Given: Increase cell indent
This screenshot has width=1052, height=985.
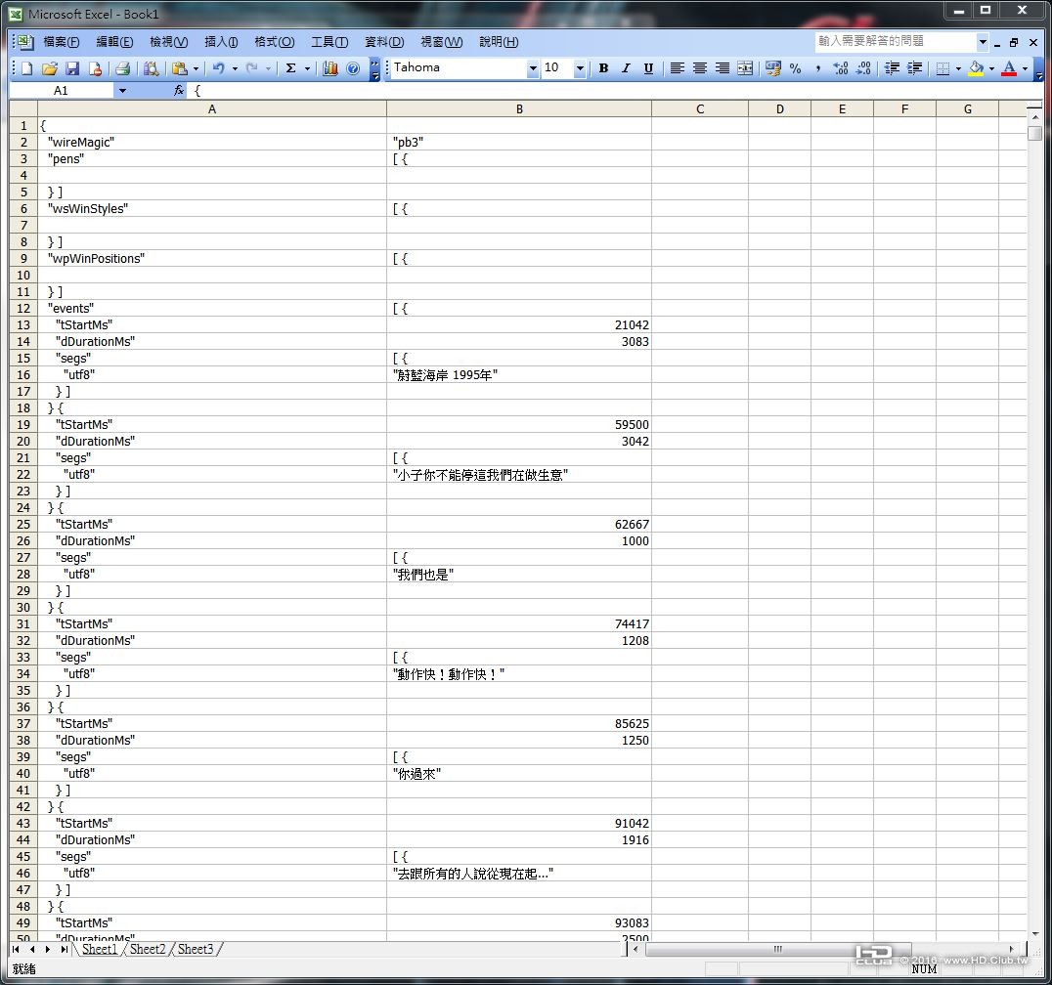Looking at the screenshot, I should (x=914, y=68).
